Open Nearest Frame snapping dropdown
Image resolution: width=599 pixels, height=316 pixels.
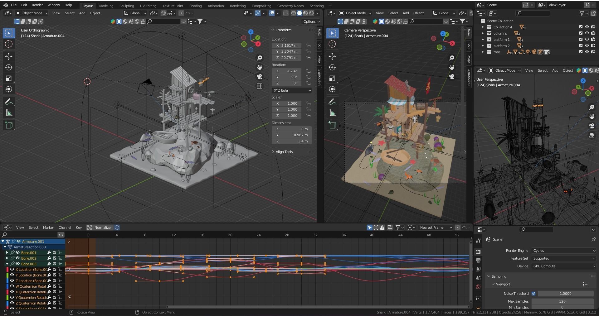(x=436, y=227)
